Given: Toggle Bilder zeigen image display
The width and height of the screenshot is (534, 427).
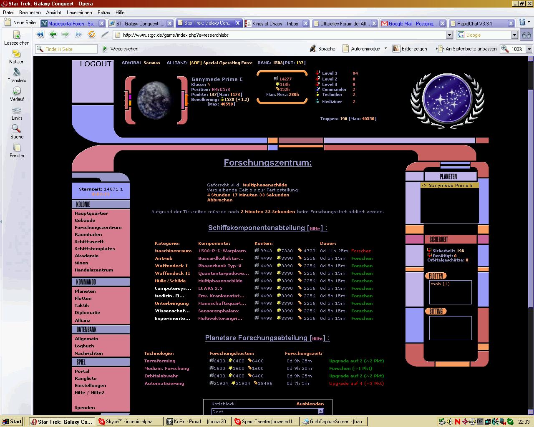Looking at the screenshot, I should coord(409,49).
